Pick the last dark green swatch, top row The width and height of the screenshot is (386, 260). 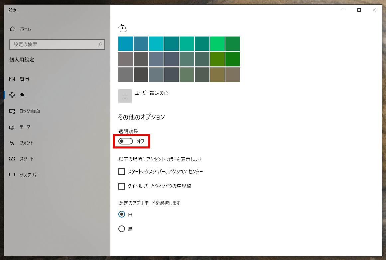point(232,43)
